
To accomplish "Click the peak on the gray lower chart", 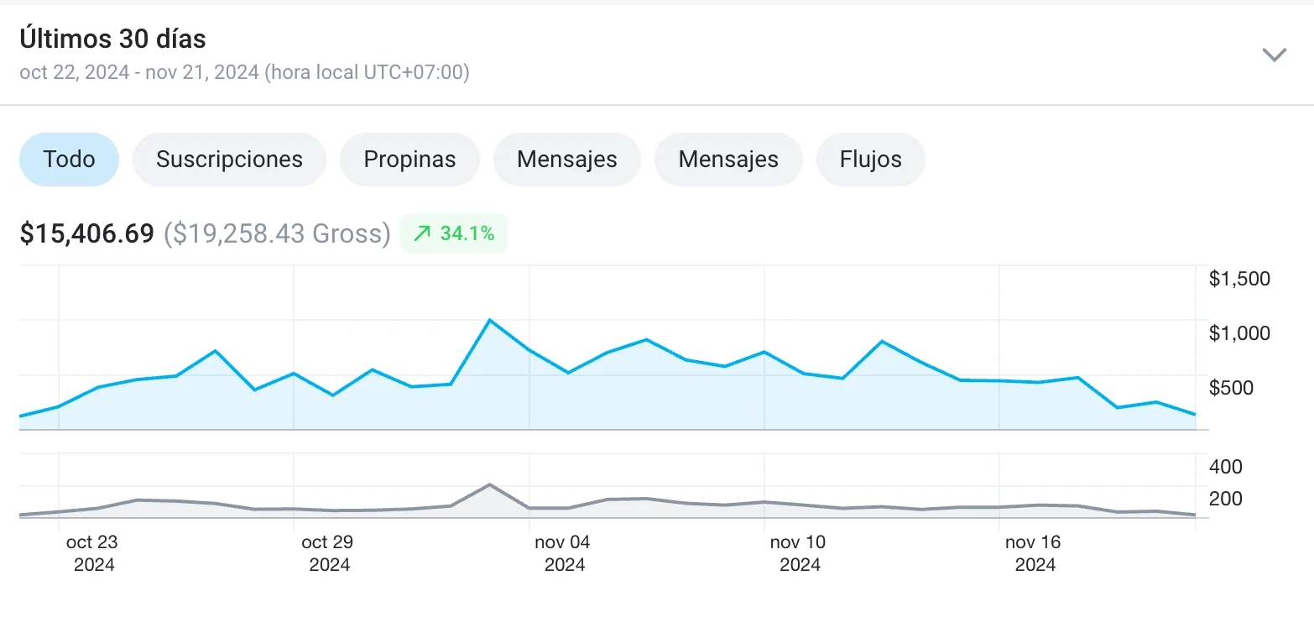I will pyautogui.click(x=490, y=484).
